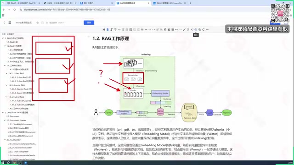Open outline item 2.1. Document
Image resolution: width=294 pixels, height=165 pixels.
[x=13, y=116]
